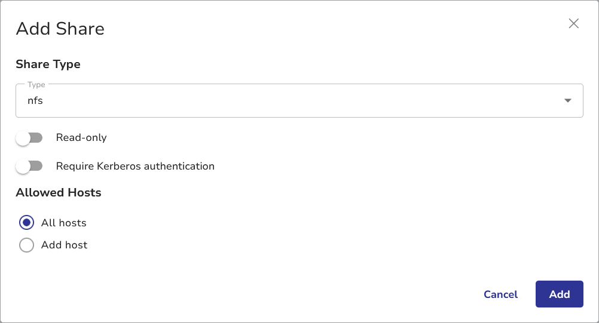The height and width of the screenshot is (323, 599).
Task: Click the "Allowed Hosts" section heading
Action: point(59,192)
